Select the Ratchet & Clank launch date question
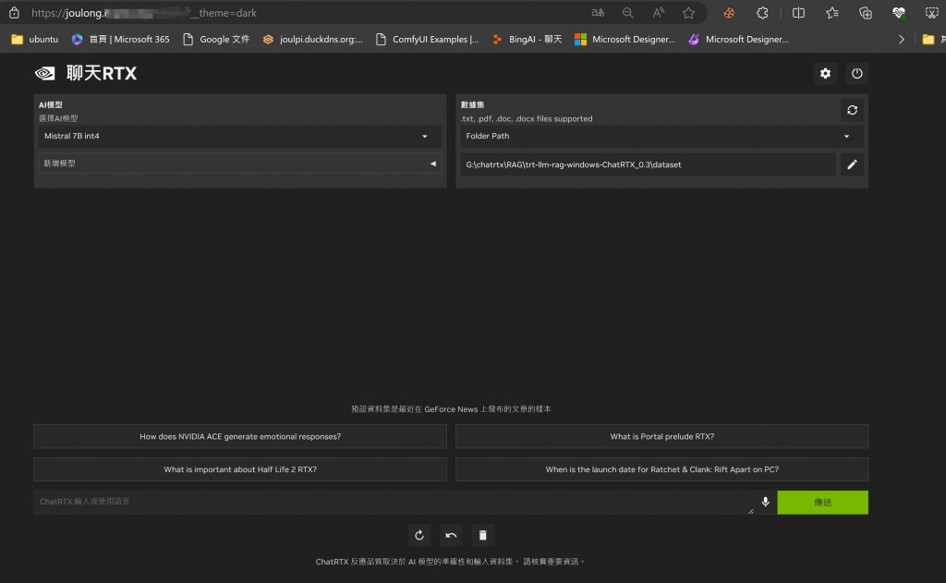 (x=661, y=469)
